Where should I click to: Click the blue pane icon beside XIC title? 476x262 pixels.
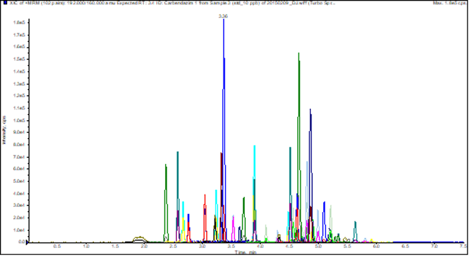(x=5, y=4)
